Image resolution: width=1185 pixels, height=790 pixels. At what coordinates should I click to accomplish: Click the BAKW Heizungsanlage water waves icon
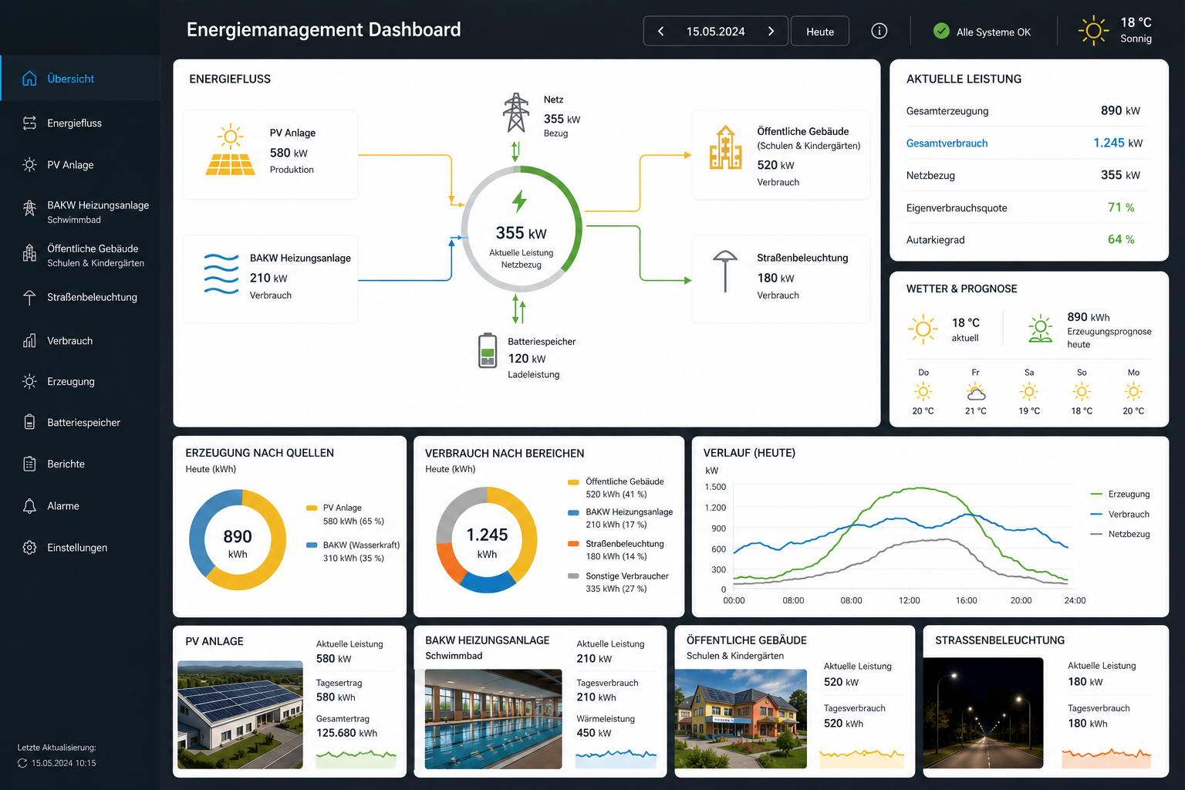(x=221, y=274)
